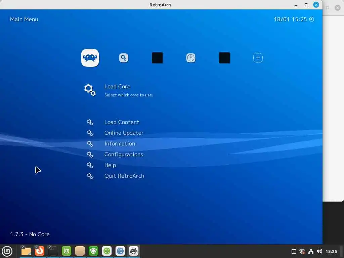Open the update shield tray icon
Viewport: 344px width, 258px height.
coord(302,251)
